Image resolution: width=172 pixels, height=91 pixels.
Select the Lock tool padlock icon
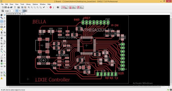pos(2,38)
